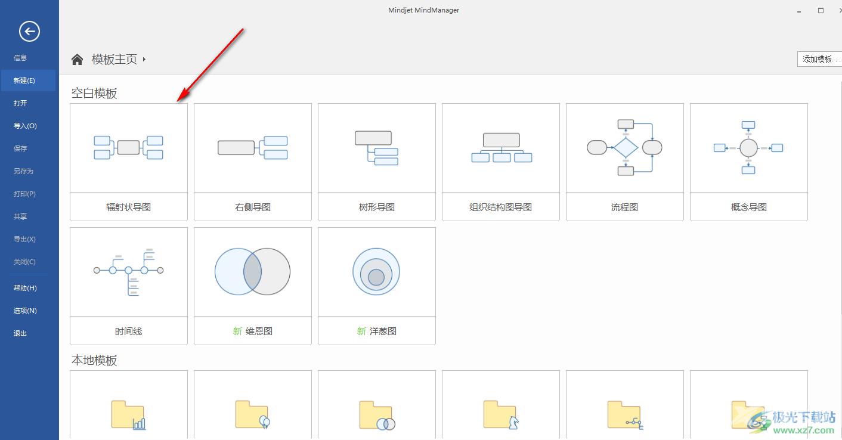
Task: Minimize the MindManager window
Action: pos(799,11)
